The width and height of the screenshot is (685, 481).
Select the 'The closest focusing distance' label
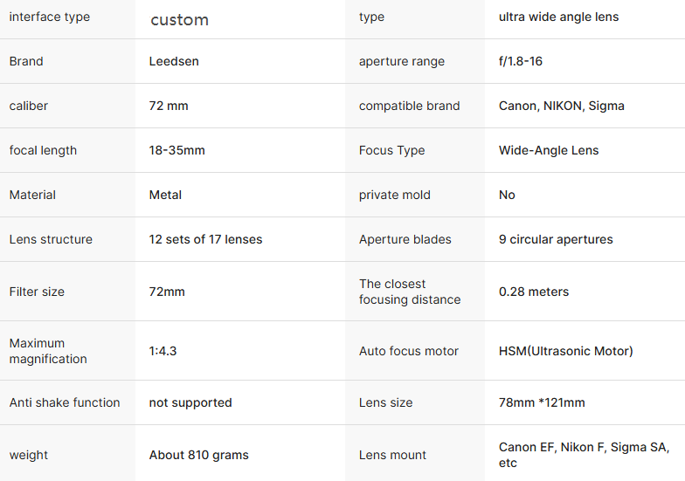[409, 292]
